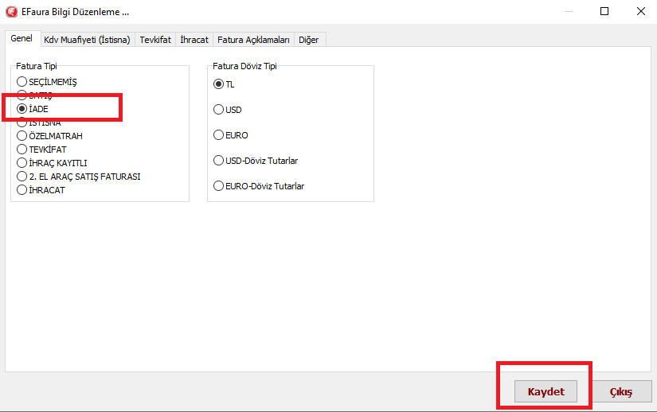Select the SEÇİLMEMİŞ invoice type

tap(22, 82)
